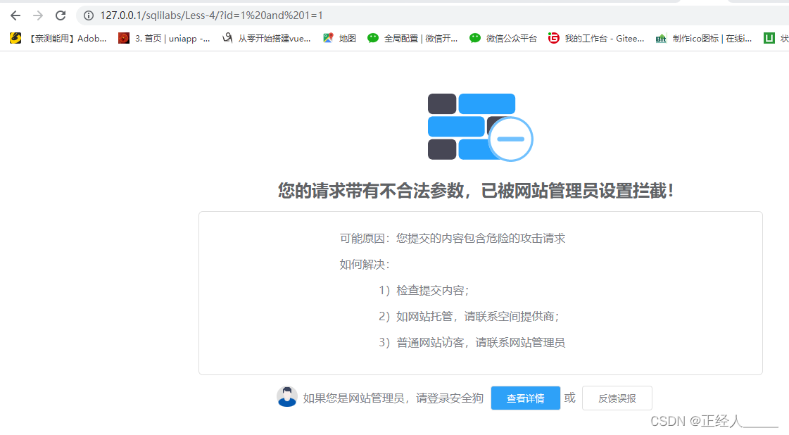Click the green U bookmark icon
Viewport: 789px width, 435px height.
pos(769,38)
